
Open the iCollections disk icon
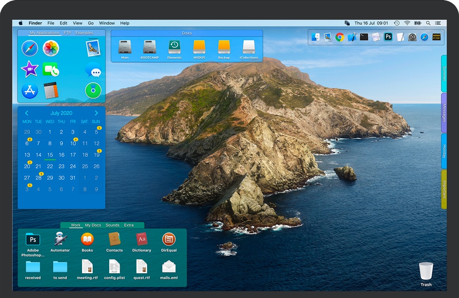[249, 47]
